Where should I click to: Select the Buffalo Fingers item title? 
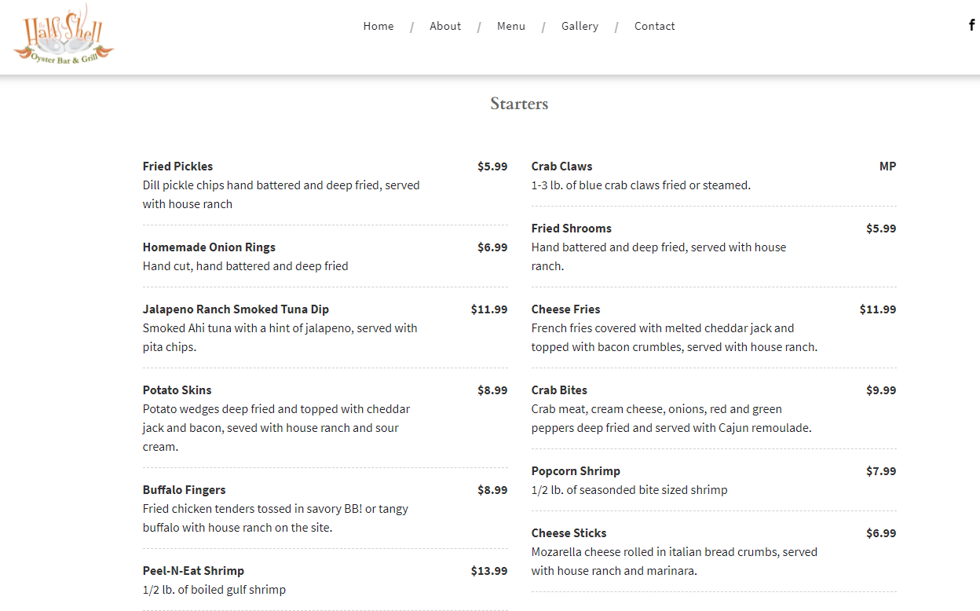(184, 490)
